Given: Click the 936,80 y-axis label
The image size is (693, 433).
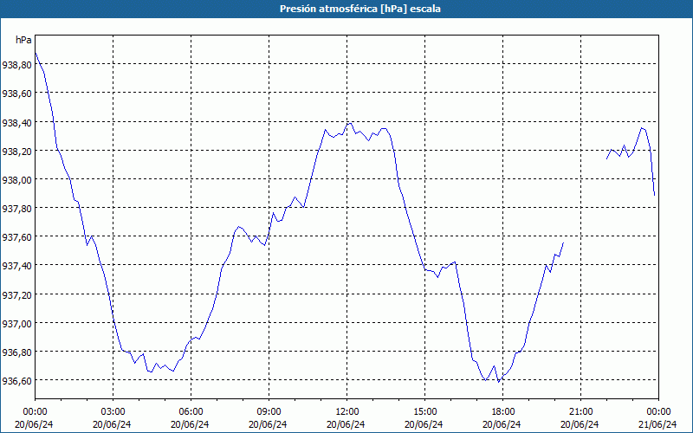Looking at the screenshot, I should (16, 352).
